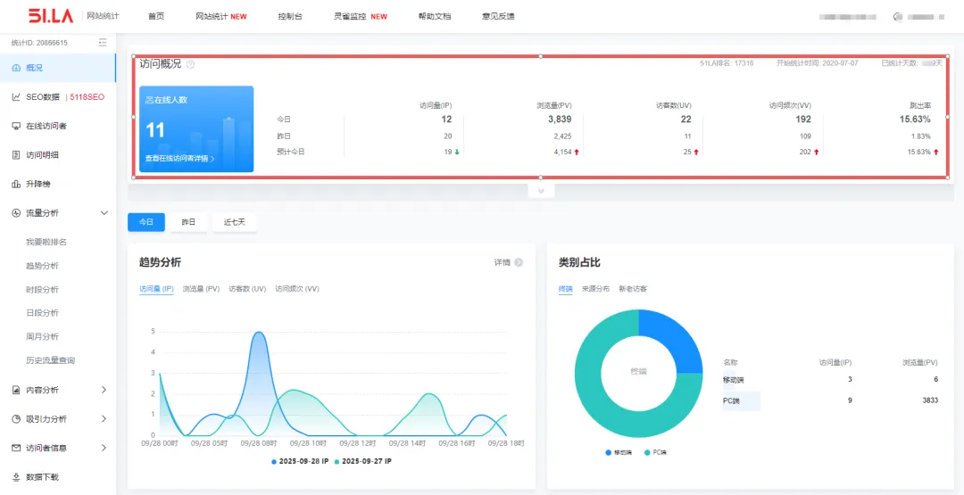Open 日段分析 submenu item
This screenshot has height=495, width=964.
(x=43, y=312)
